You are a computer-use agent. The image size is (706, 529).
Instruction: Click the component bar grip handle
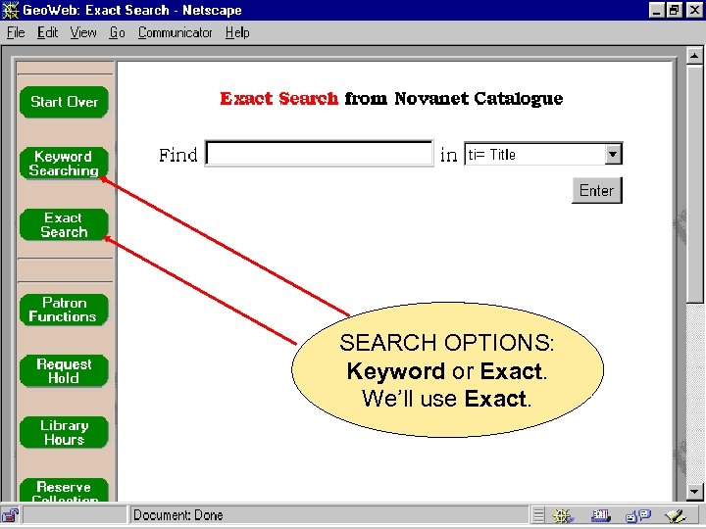coord(538,515)
